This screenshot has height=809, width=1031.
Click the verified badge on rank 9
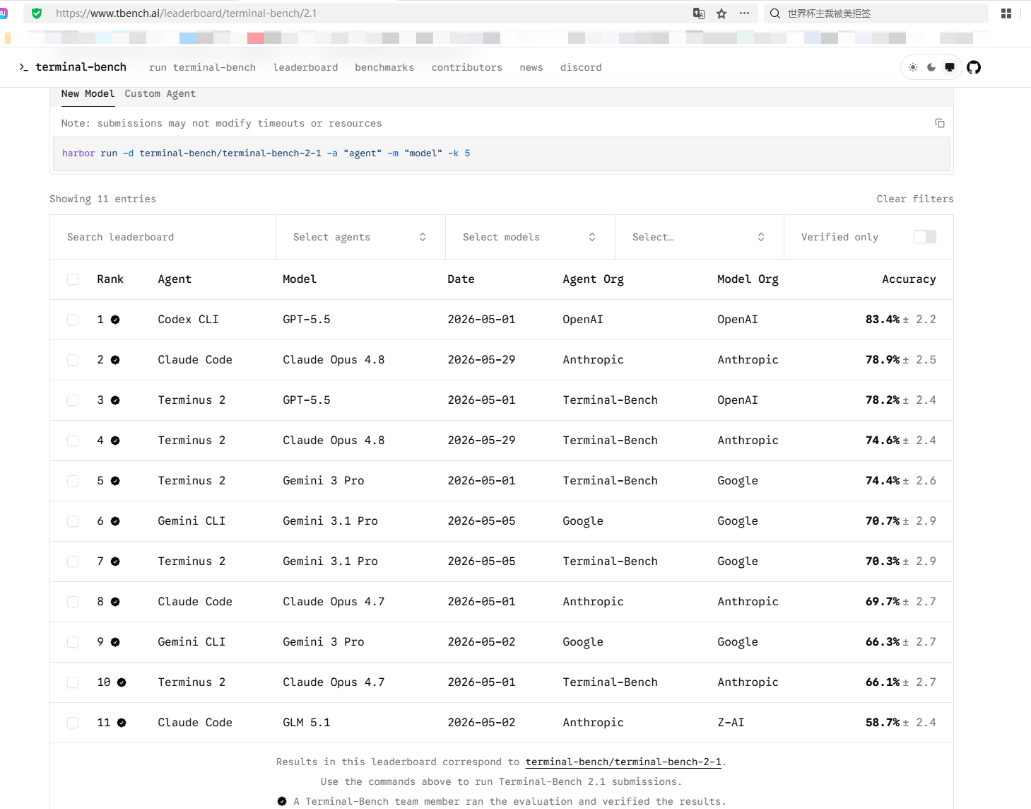pos(115,642)
